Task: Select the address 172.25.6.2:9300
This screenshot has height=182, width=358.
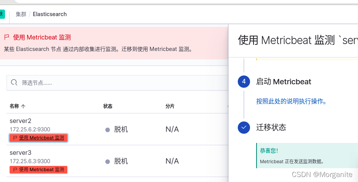Action: click(30, 130)
